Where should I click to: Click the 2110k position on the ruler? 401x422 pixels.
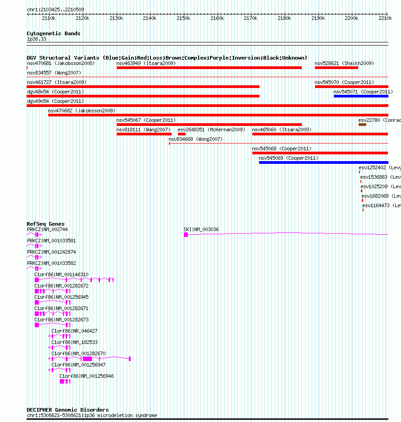49,18
